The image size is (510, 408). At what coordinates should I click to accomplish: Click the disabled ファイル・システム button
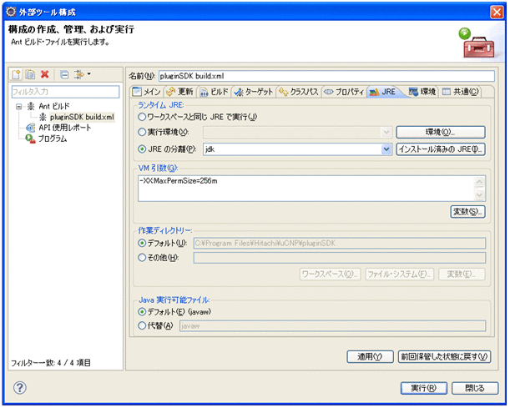[x=400, y=274]
